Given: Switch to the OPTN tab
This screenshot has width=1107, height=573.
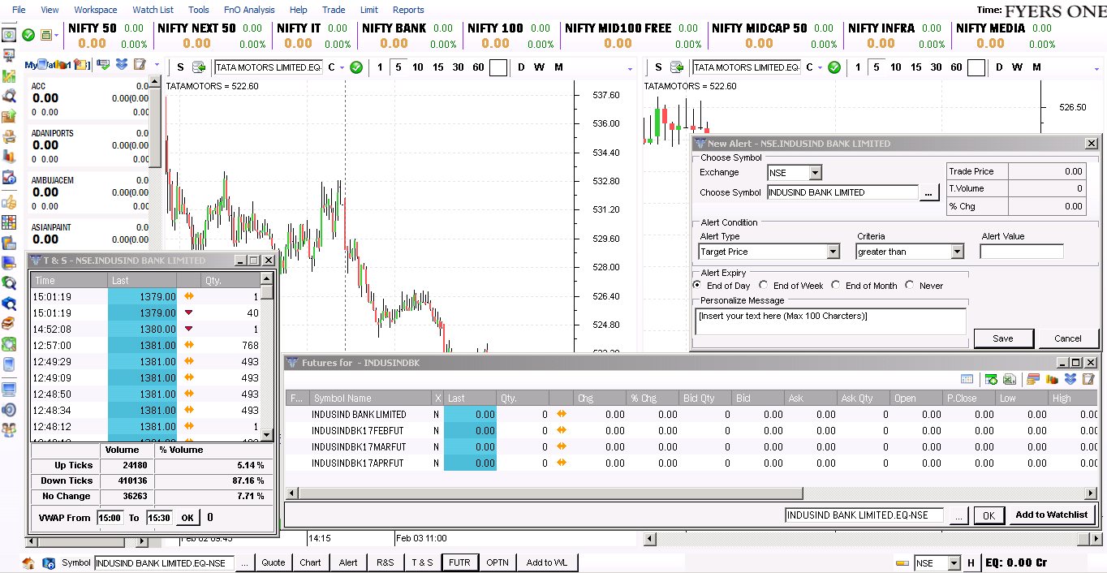Looking at the screenshot, I should pos(498,562).
